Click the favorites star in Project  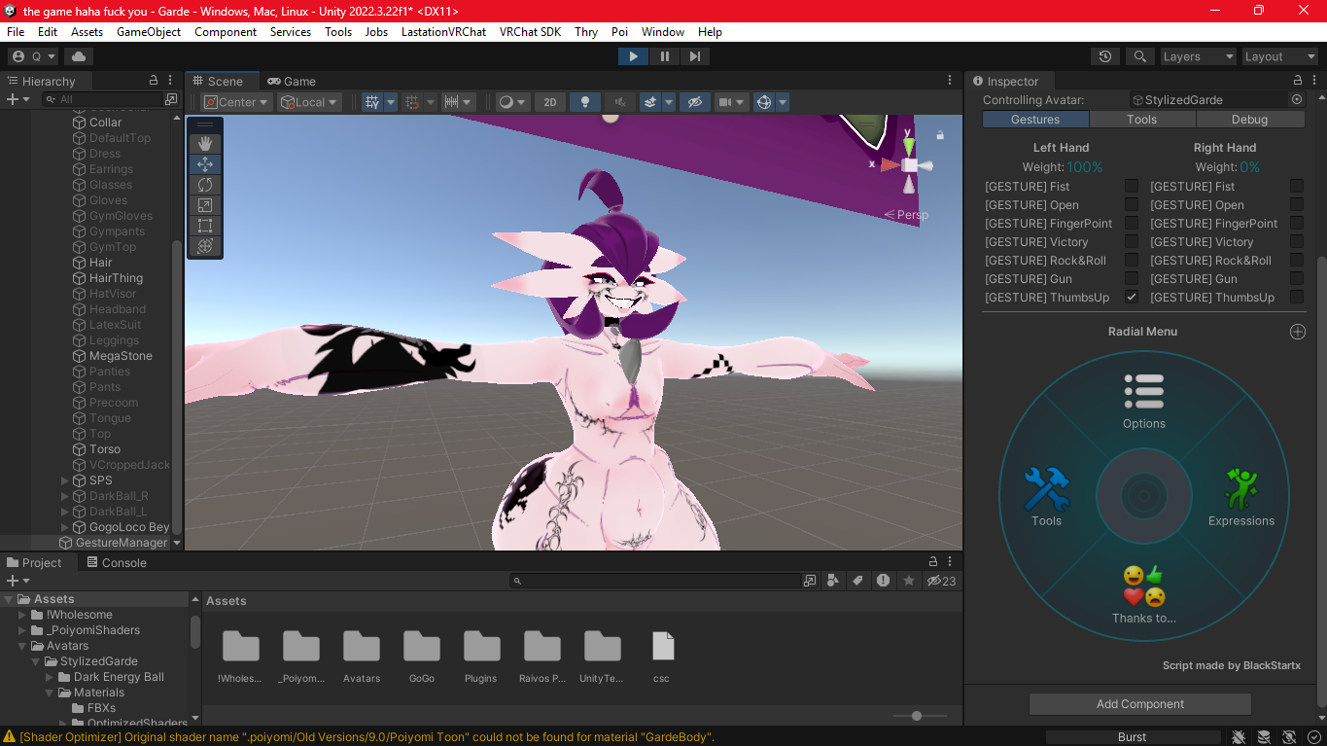click(x=909, y=581)
